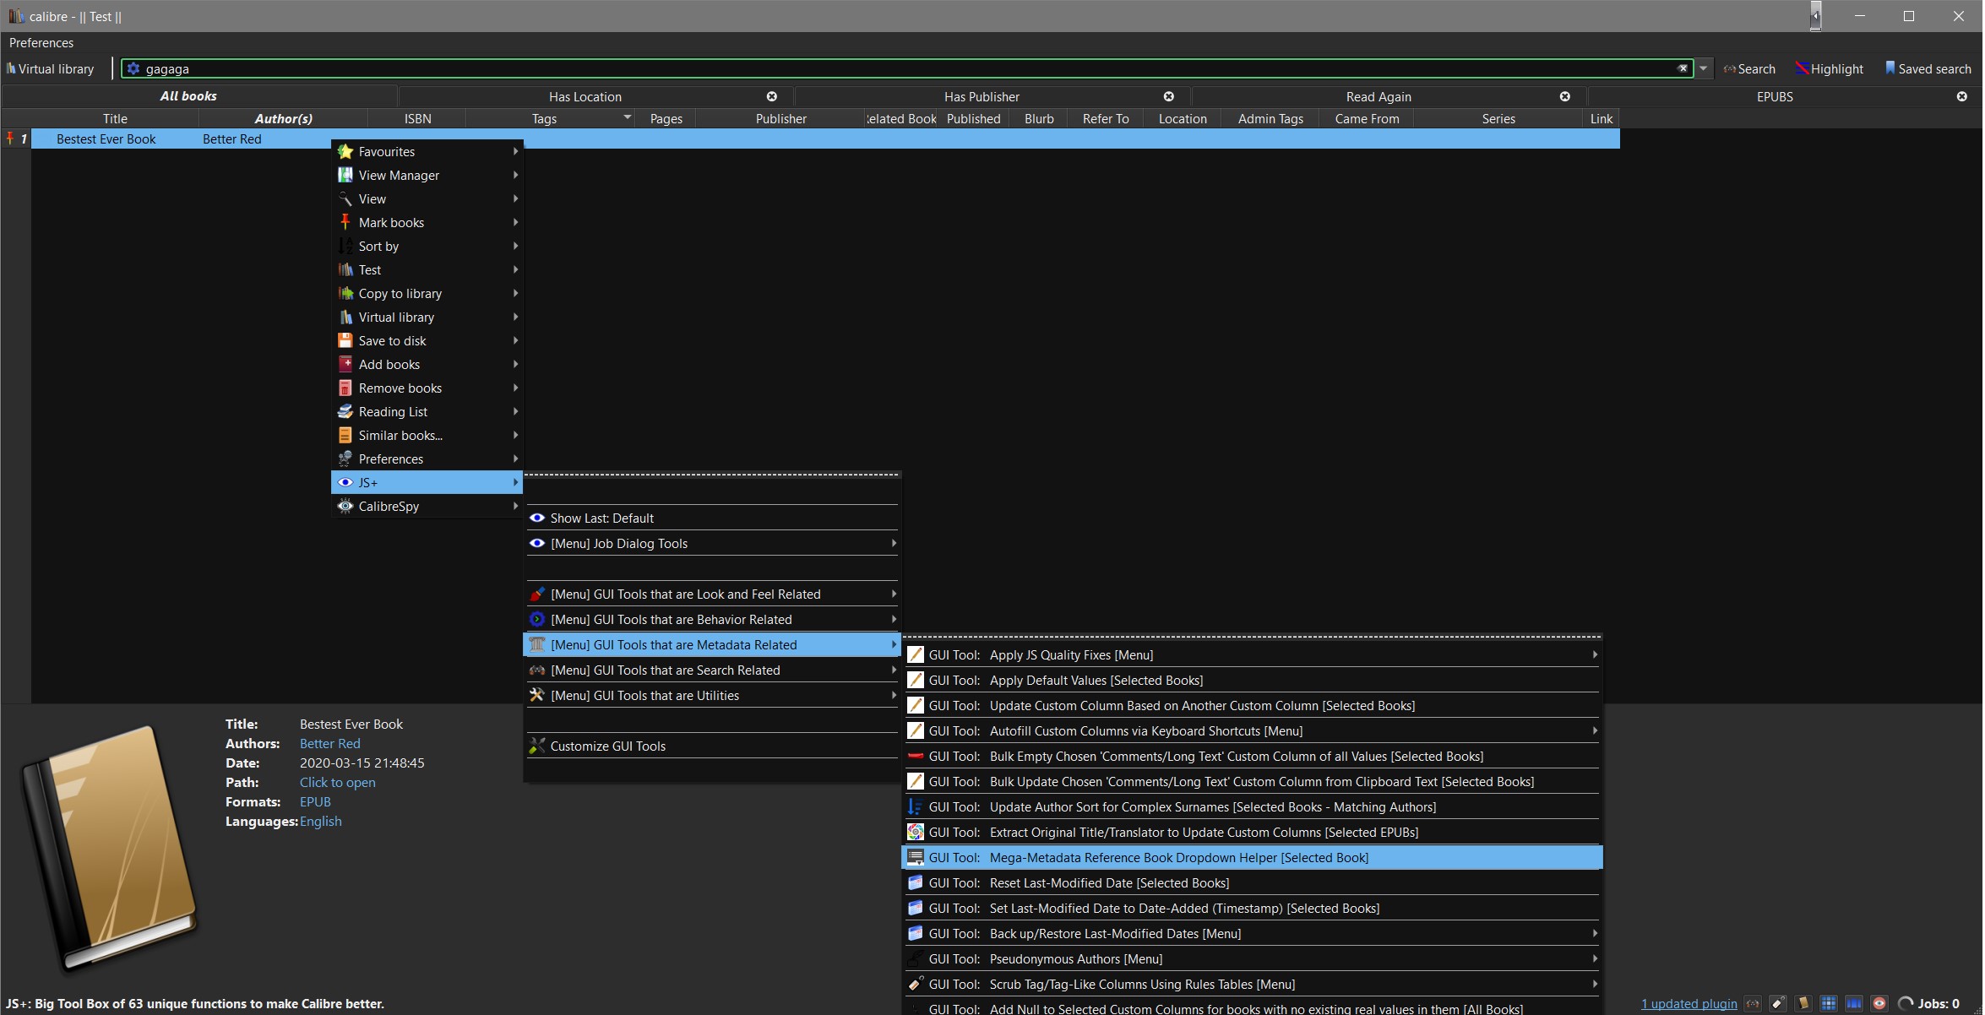Image resolution: width=1985 pixels, height=1015 pixels.
Task: Toggle the Tag browser status bar icon
Action: [x=1778, y=1003]
